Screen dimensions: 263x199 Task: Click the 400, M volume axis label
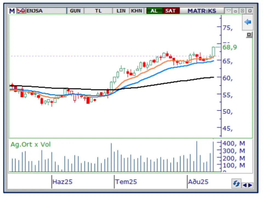pyautogui.click(x=234, y=143)
